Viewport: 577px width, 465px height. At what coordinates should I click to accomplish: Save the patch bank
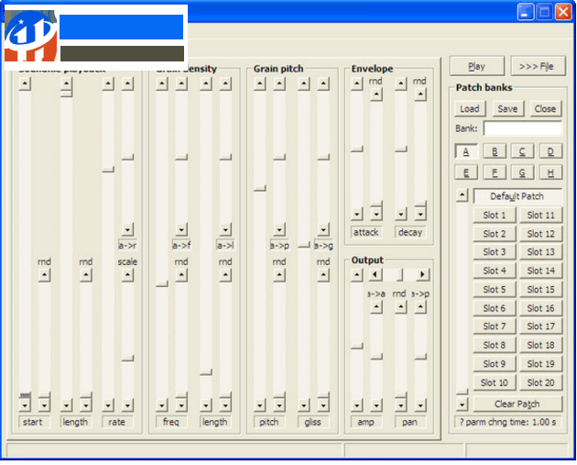pos(507,109)
